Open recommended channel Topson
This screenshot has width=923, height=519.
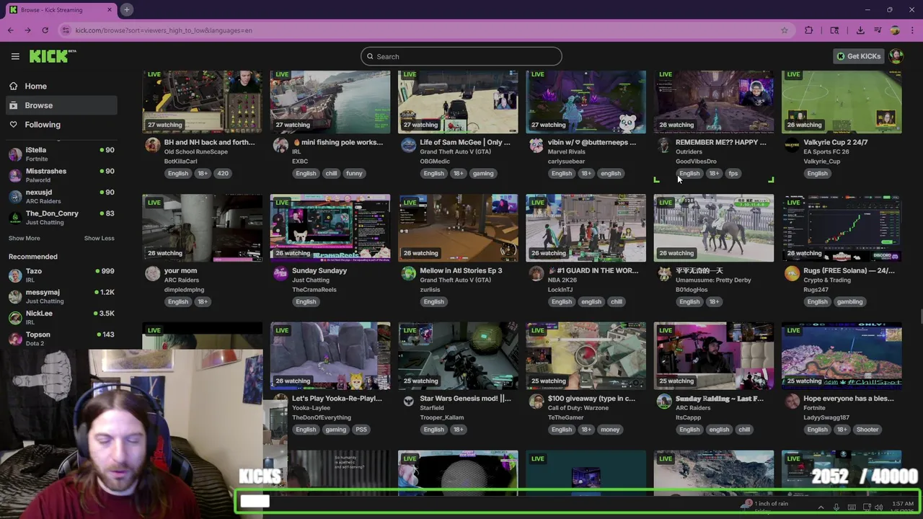(61, 338)
